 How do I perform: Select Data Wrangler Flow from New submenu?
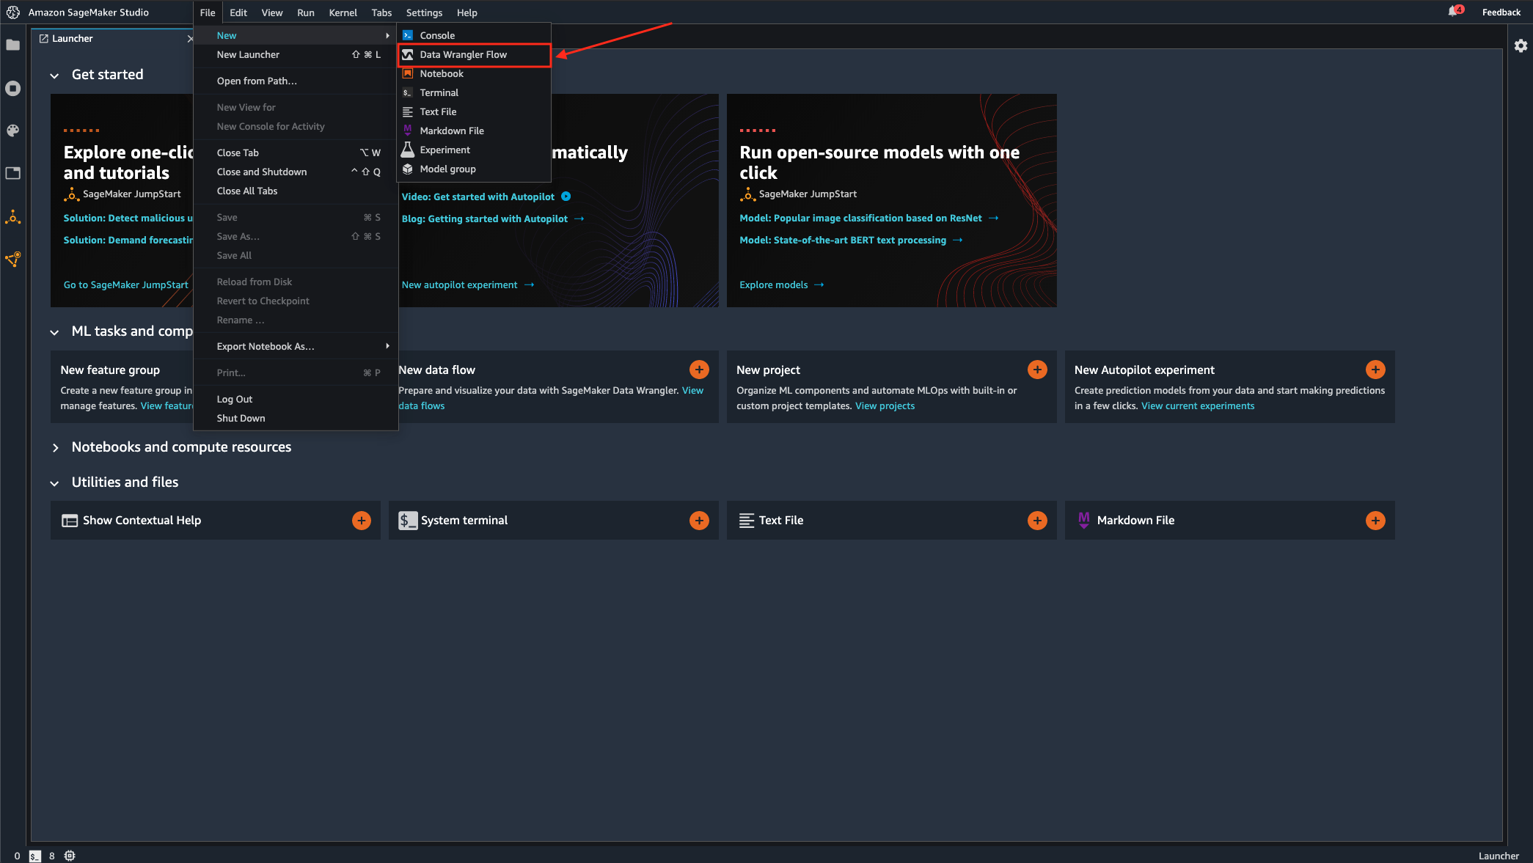(463, 55)
